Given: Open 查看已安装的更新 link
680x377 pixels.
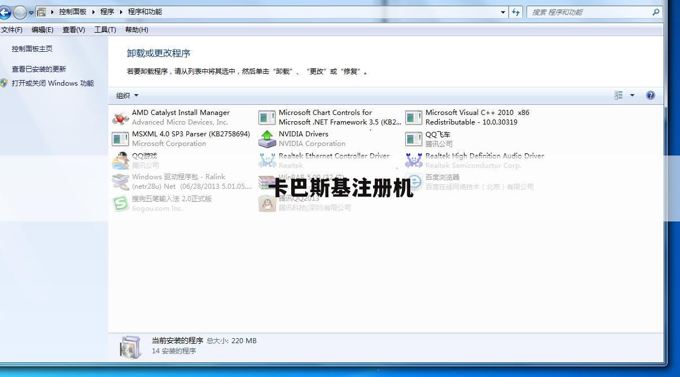Looking at the screenshot, I should point(39,69).
